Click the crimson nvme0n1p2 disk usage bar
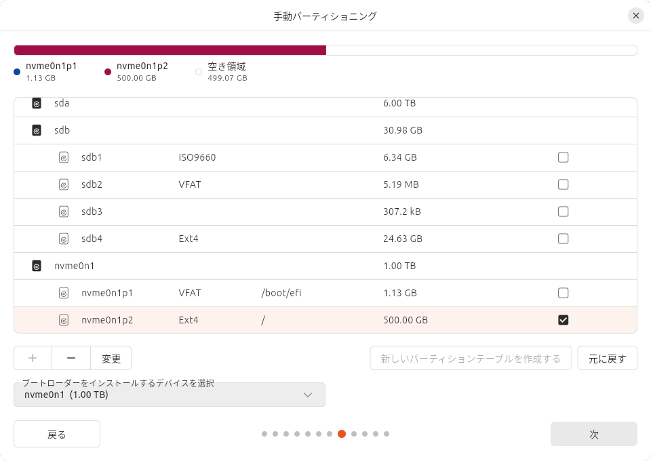Screen dimensions: 651x461 click(x=171, y=50)
